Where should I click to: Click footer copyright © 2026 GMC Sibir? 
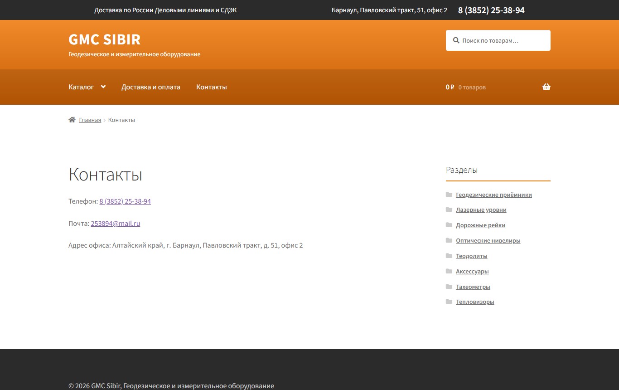(x=171, y=386)
